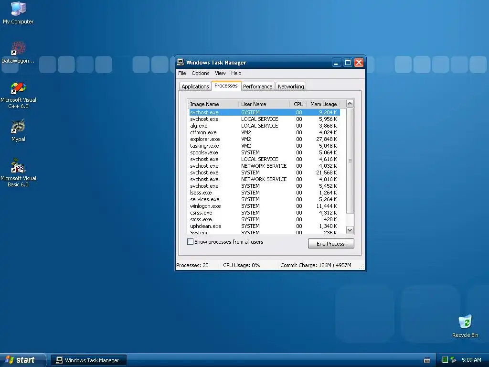Image resolution: width=489 pixels, height=367 pixels.
Task: Select the explorer.exe process
Action: pyautogui.click(x=265, y=139)
